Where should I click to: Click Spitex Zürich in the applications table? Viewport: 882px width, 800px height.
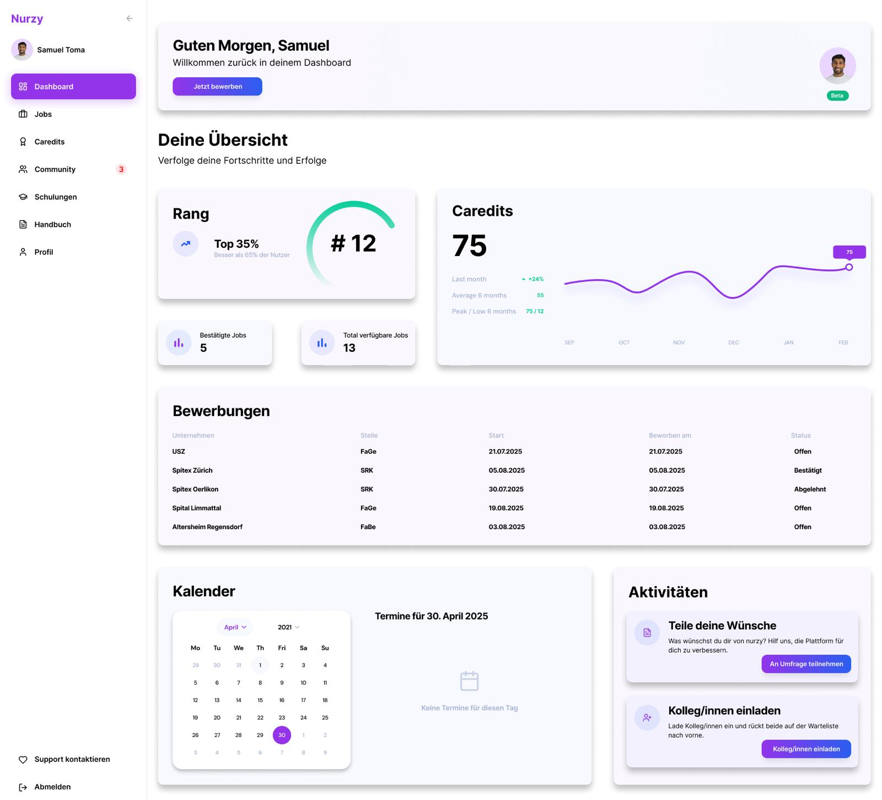click(192, 471)
